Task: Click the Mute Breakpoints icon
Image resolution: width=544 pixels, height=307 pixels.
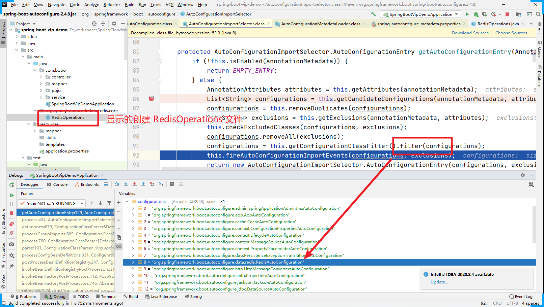Action: tap(11, 233)
